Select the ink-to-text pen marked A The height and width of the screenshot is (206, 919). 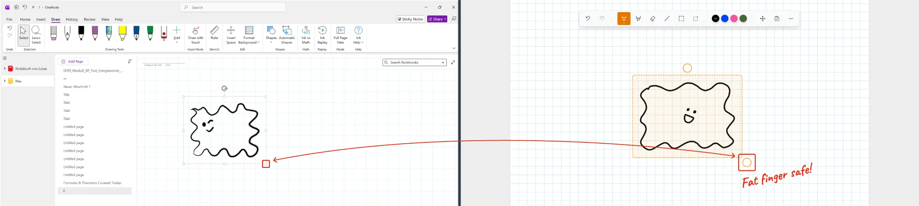click(67, 33)
